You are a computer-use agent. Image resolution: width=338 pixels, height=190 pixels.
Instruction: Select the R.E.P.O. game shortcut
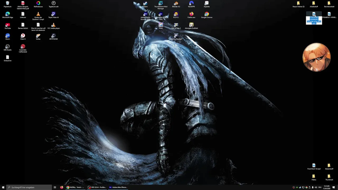(x=176, y=15)
